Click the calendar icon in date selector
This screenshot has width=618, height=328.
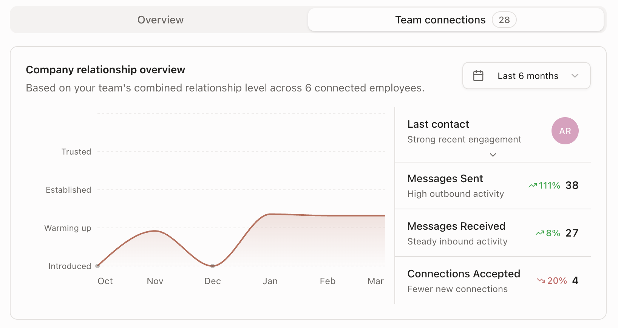(478, 76)
